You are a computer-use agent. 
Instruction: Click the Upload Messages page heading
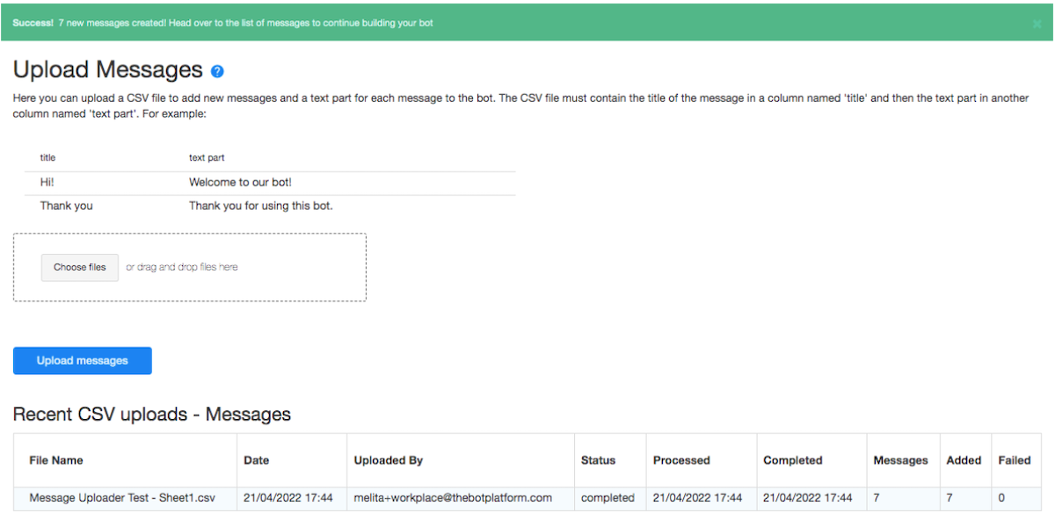point(108,70)
